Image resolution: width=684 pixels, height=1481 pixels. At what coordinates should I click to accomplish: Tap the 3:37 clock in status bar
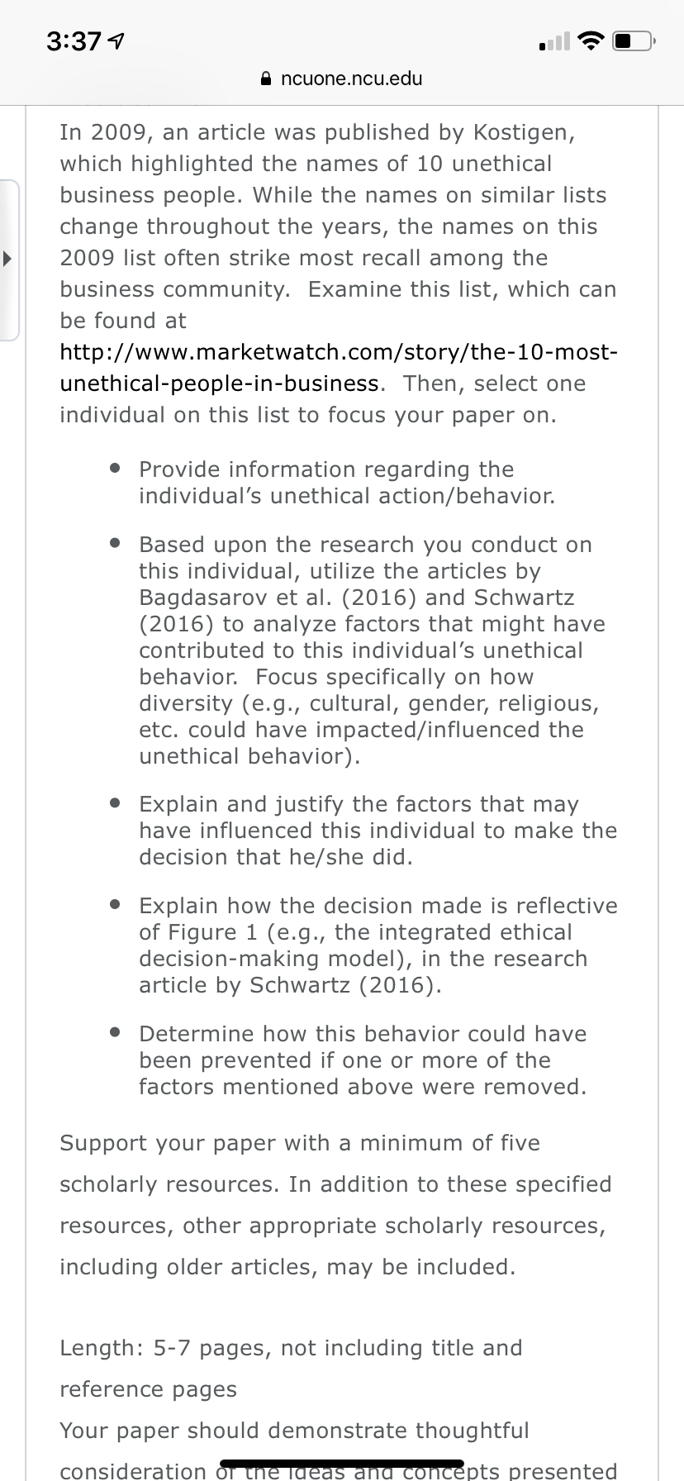tap(74, 40)
